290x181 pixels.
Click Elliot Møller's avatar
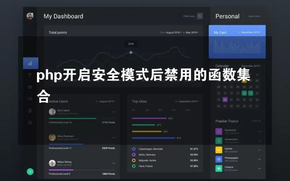point(52,112)
